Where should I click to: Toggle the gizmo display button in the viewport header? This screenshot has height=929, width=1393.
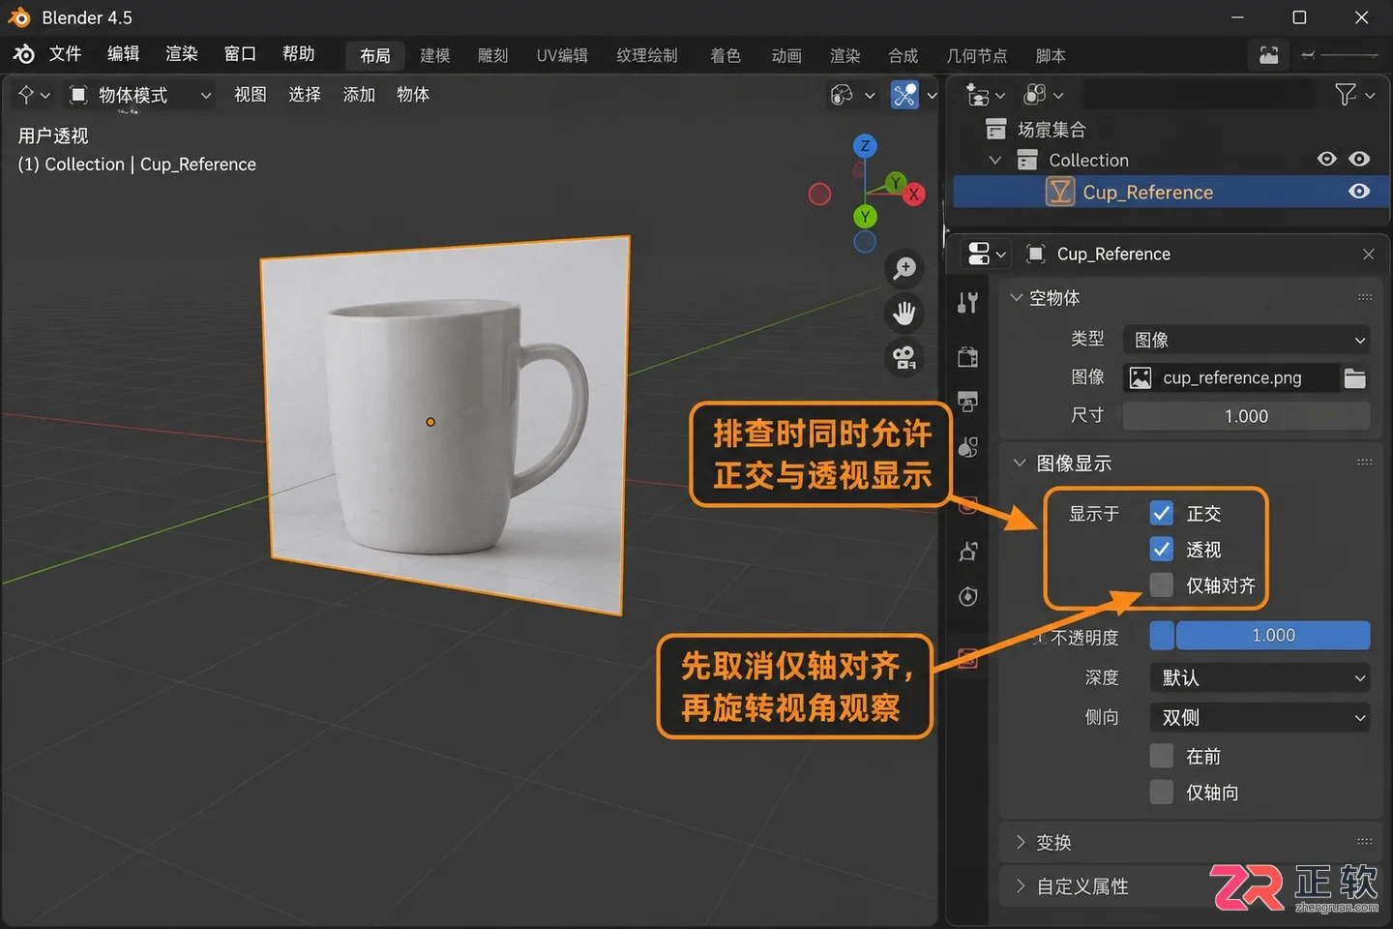[x=905, y=95]
